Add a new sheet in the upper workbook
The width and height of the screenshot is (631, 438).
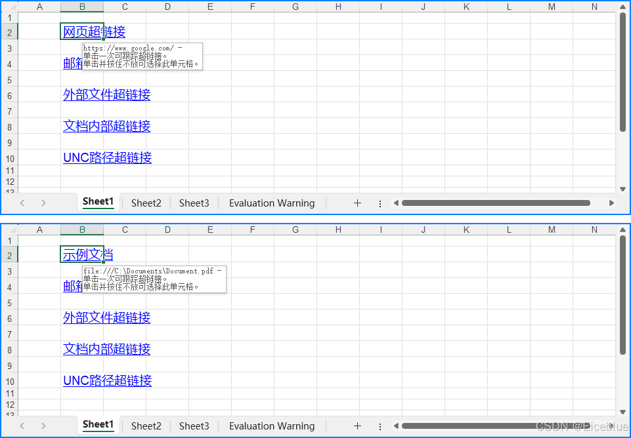(357, 203)
